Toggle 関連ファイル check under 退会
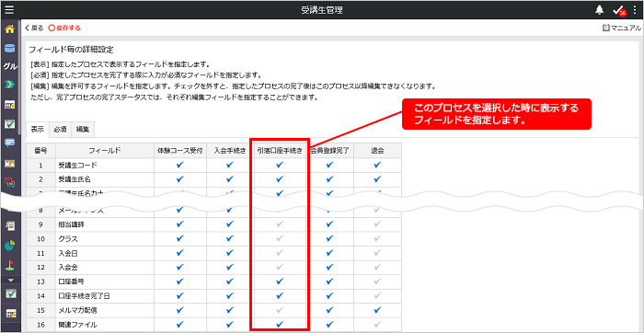This screenshot has height=333, width=644. point(377,324)
